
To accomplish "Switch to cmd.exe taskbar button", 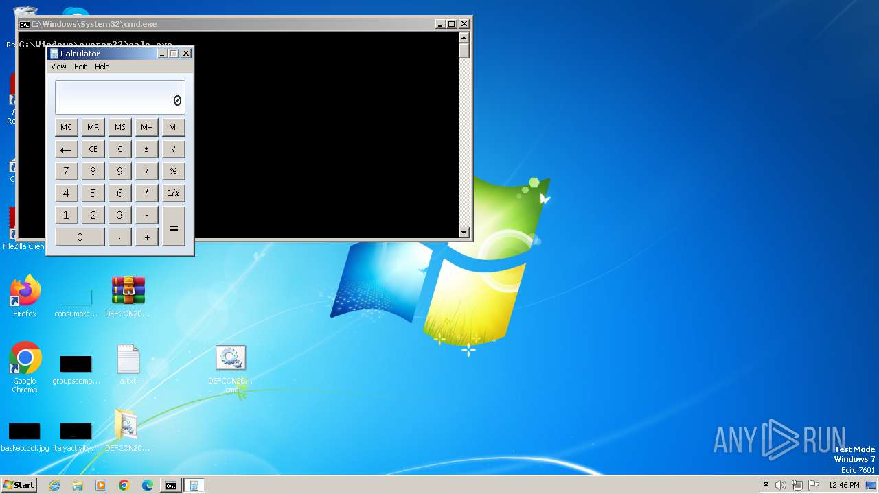I will pos(170,485).
